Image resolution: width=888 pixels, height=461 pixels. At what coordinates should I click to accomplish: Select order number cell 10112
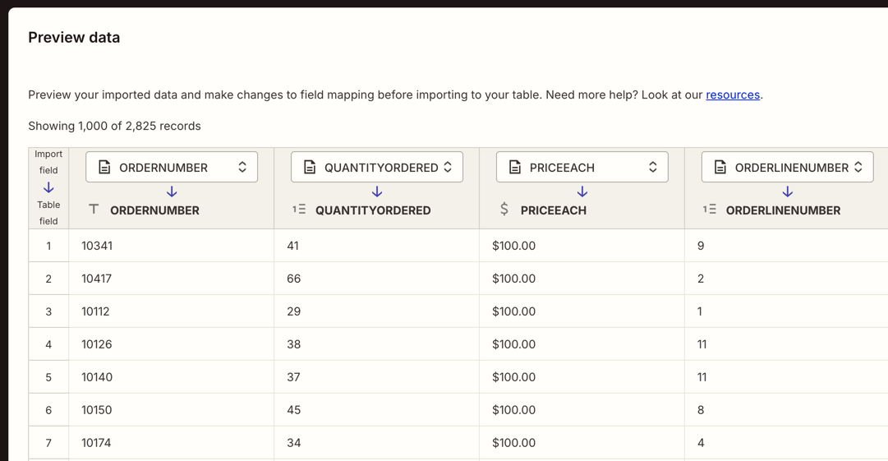171,311
